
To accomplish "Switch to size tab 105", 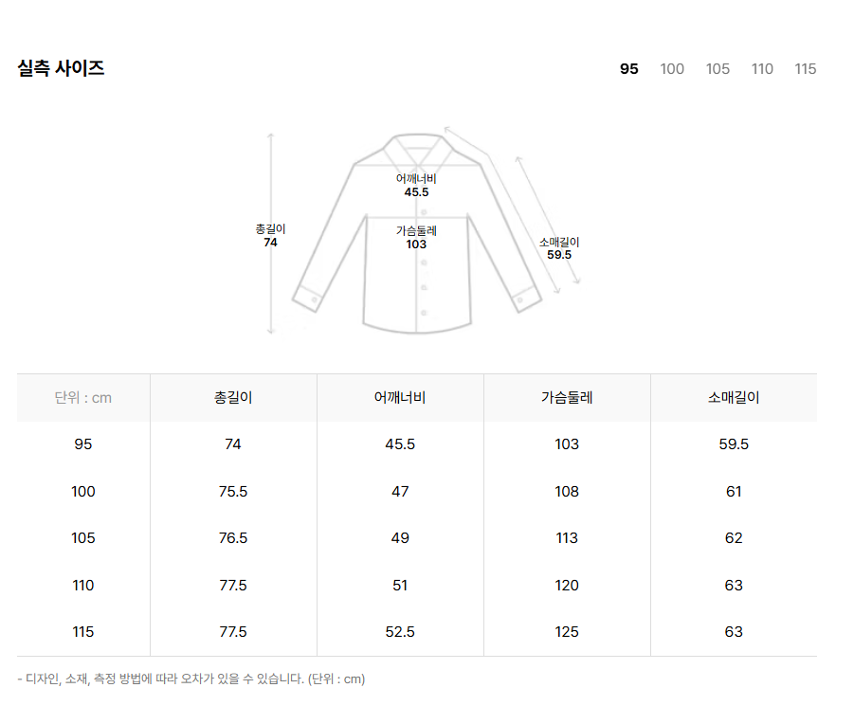I will [718, 69].
